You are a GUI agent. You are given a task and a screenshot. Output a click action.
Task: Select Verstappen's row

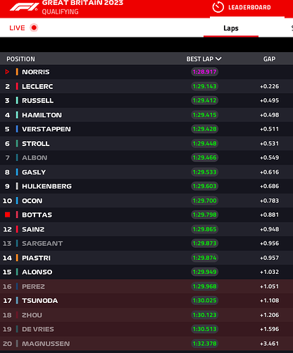pyautogui.click(x=146, y=129)
